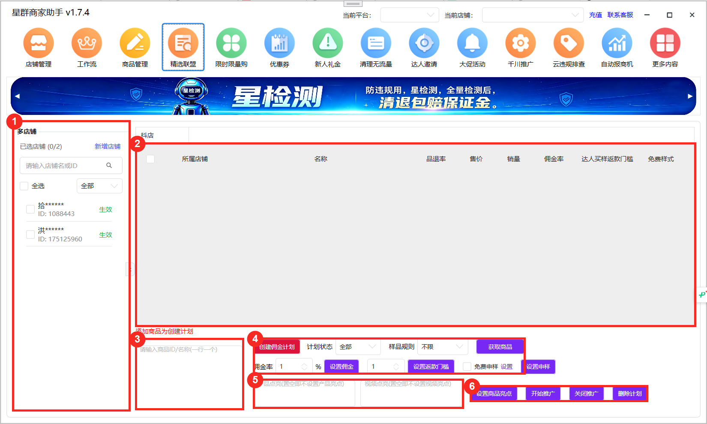The image size is (707, 424).
Task: Click the 充值 recharge link
Action: coord(596,15)
